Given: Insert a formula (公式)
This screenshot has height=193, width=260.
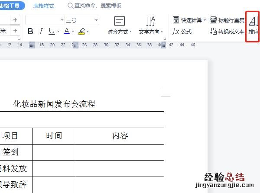Looking at the screenshot, I should click(182, 32).
